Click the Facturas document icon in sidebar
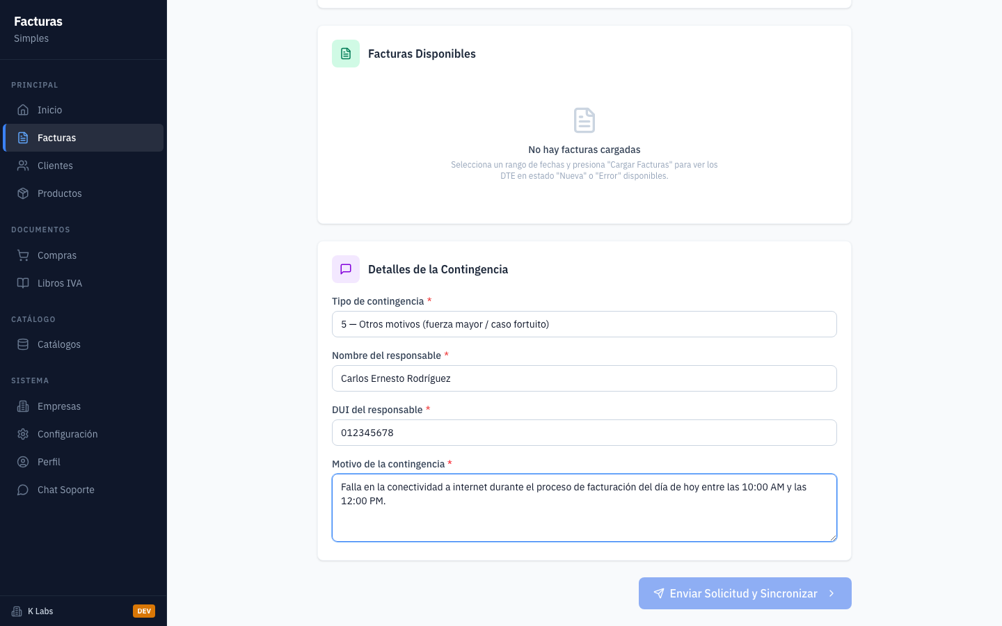1002x626 pixels. click(x=23, y=138)
